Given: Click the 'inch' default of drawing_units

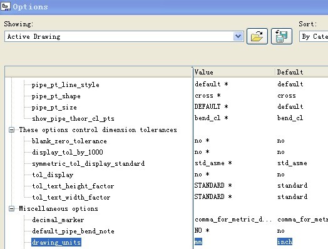Looking at the screenshot, I should 285,241.
